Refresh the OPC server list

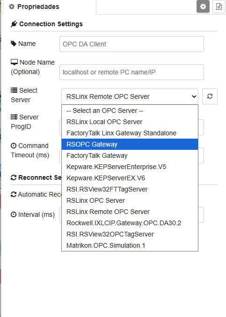(210, 96)
